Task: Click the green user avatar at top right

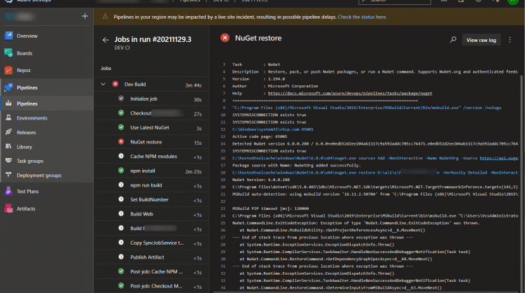Action: (x=513, y=1)
